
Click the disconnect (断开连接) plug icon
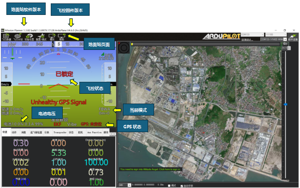click(293, 37)
